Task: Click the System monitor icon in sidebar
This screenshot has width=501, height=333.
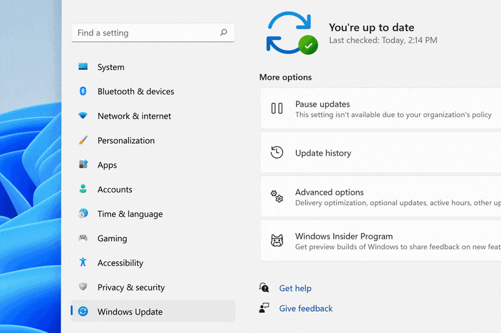Action: coord(83,67)
